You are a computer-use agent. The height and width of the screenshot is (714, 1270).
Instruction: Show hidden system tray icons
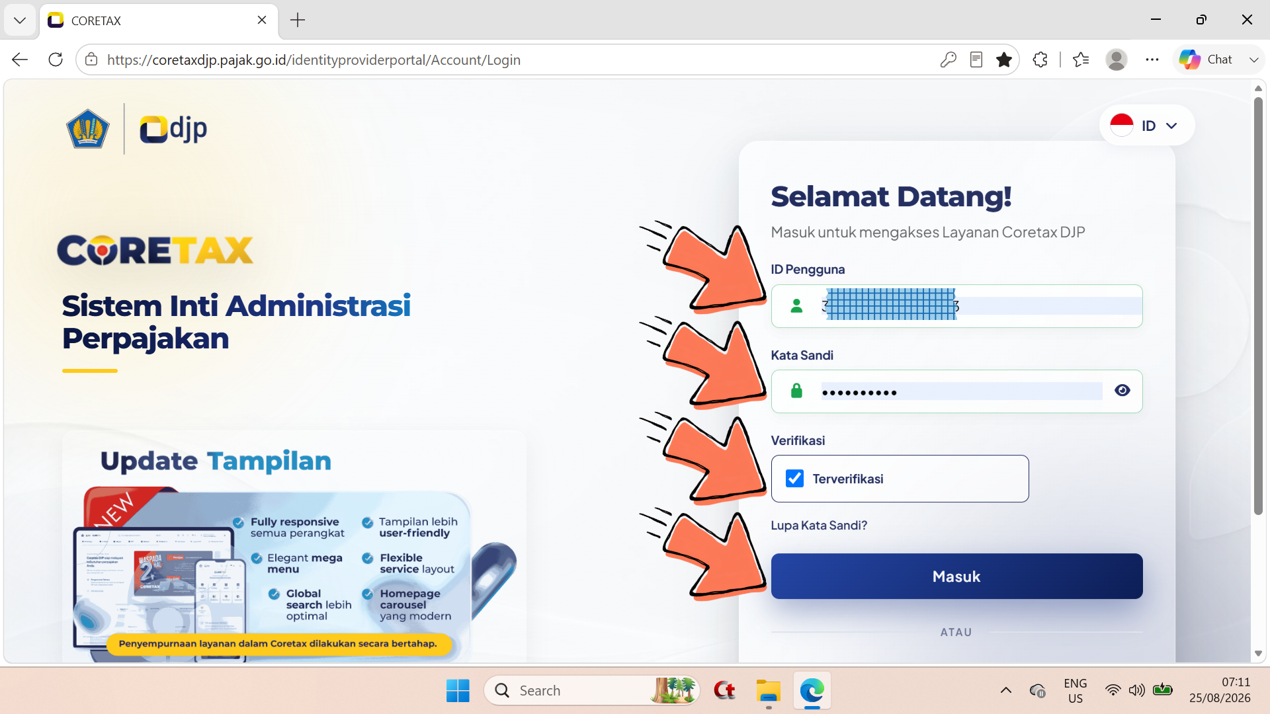point(1005,691)
